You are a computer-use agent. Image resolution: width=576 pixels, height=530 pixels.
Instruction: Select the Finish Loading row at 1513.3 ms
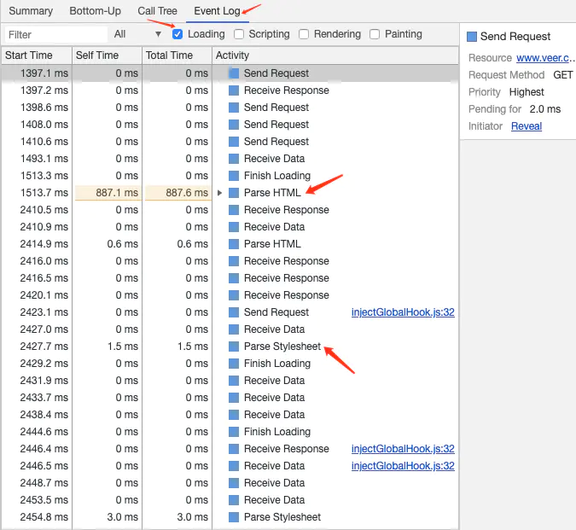click(x=230, y=176)
